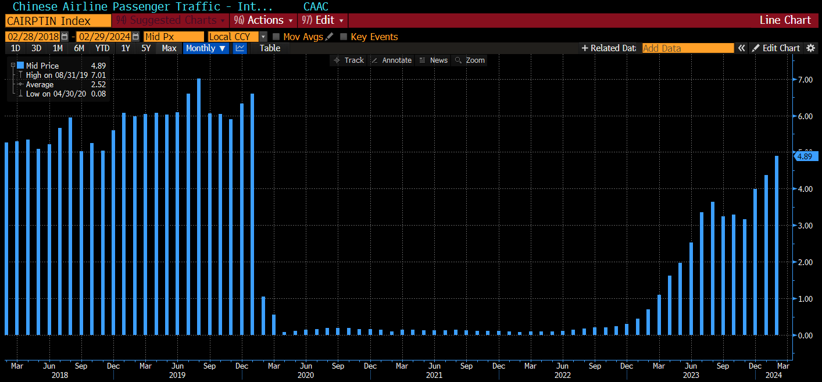
Task: Activate the Track crosshair tool
Action: (x=348, y=60)
